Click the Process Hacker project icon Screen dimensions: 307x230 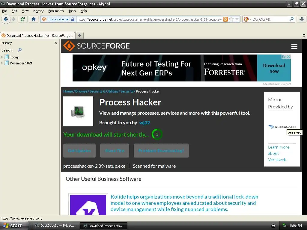[x=78, y=111]
